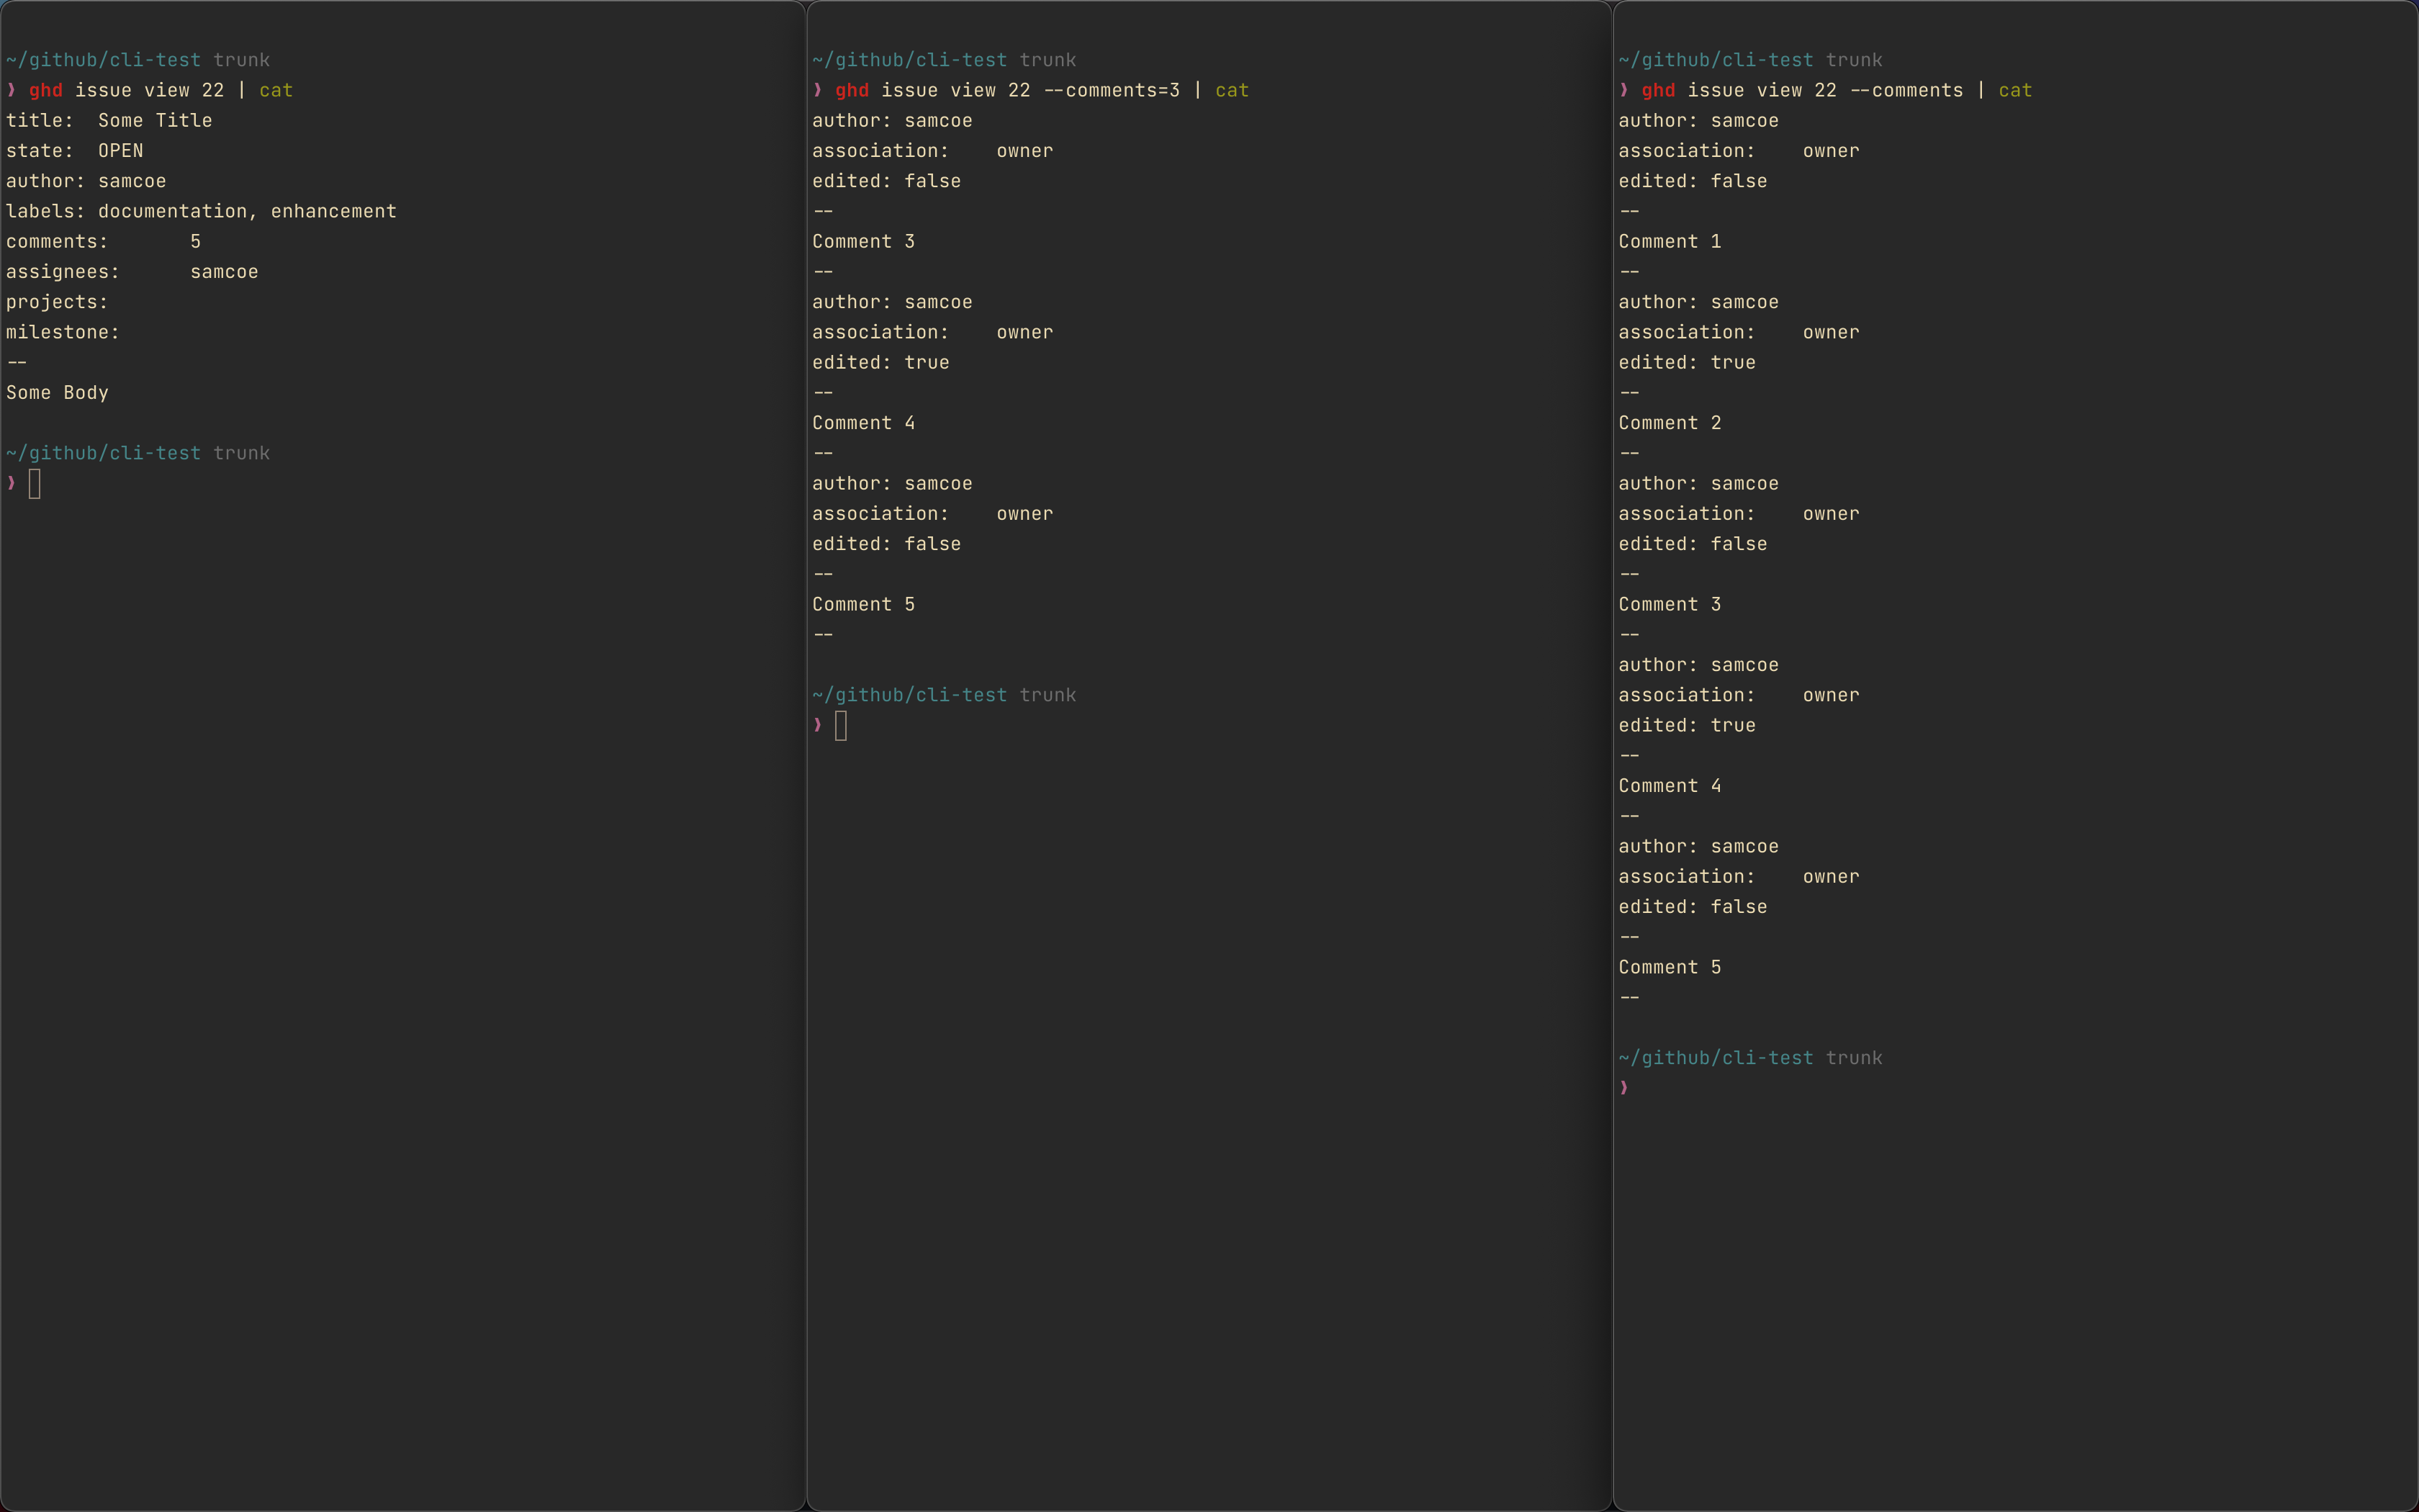The width and height of the screenshot is (2419, 1512).
Task: Click 'Some Body' text in left pane
Action: [57, 393]
